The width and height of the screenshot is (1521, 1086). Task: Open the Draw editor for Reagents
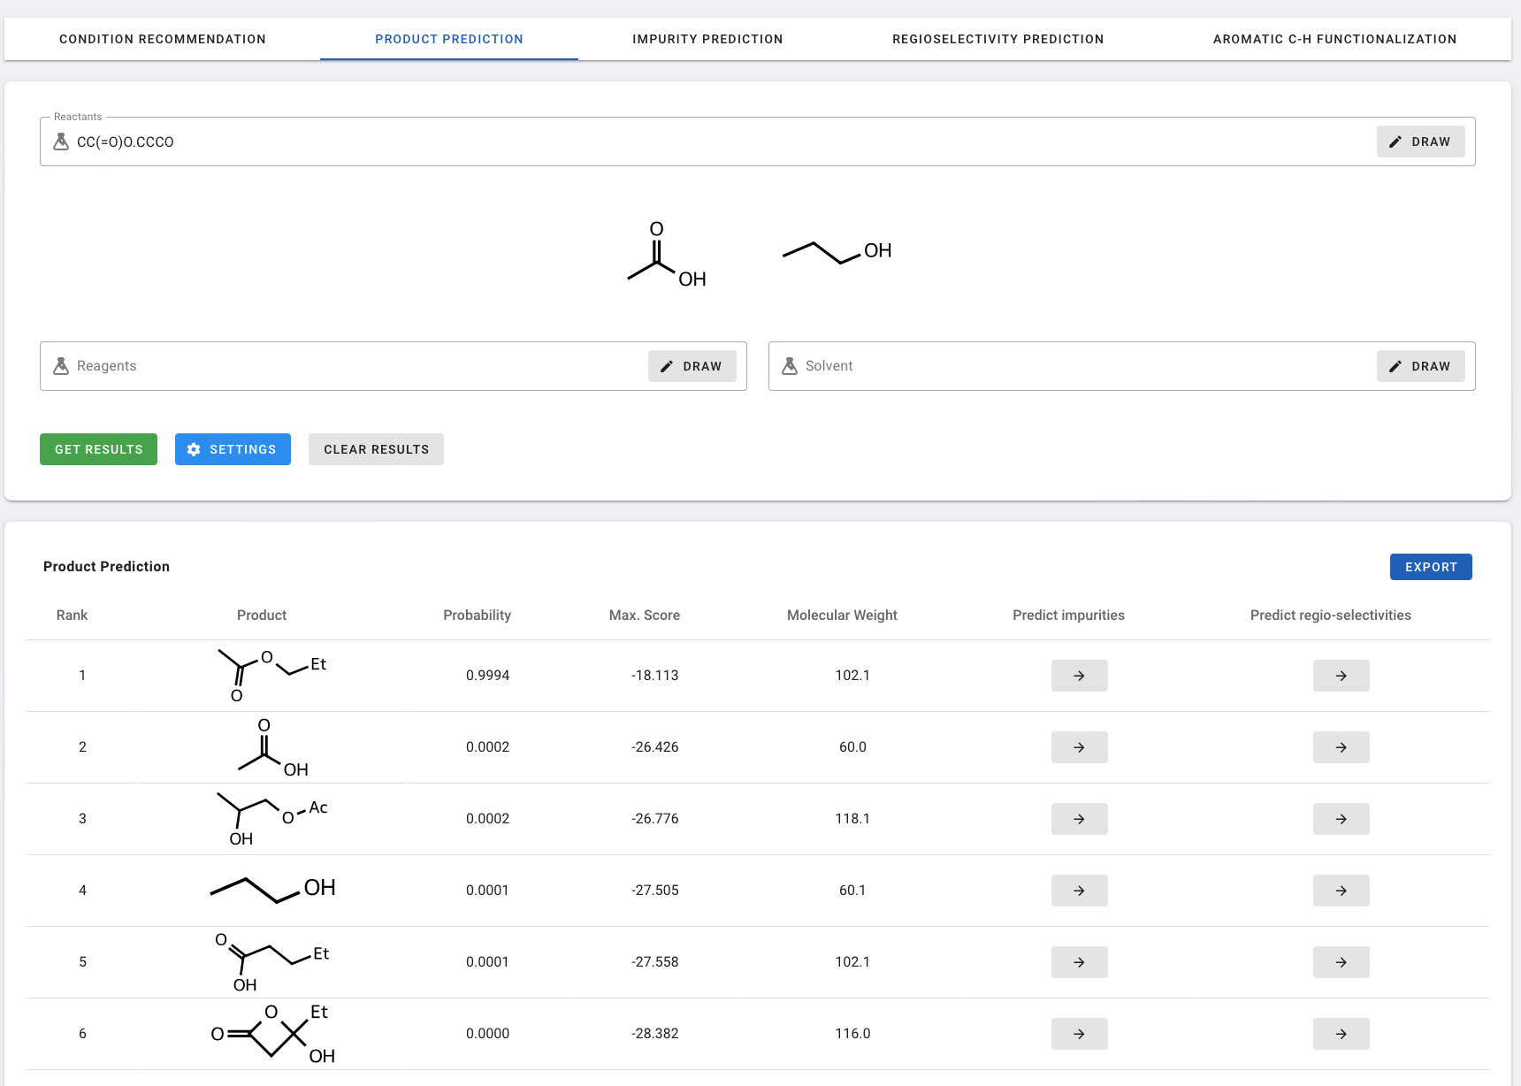pyautogui.click(x=692, y=366)
